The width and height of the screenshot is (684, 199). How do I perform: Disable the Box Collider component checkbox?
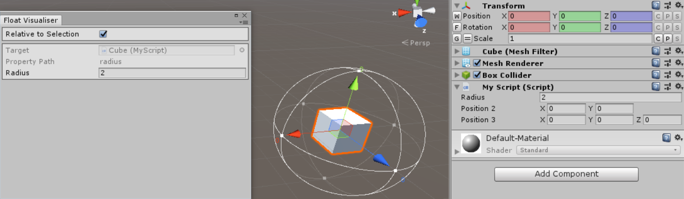477,75
